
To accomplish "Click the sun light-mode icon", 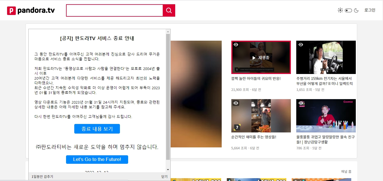I will point(340,10).
